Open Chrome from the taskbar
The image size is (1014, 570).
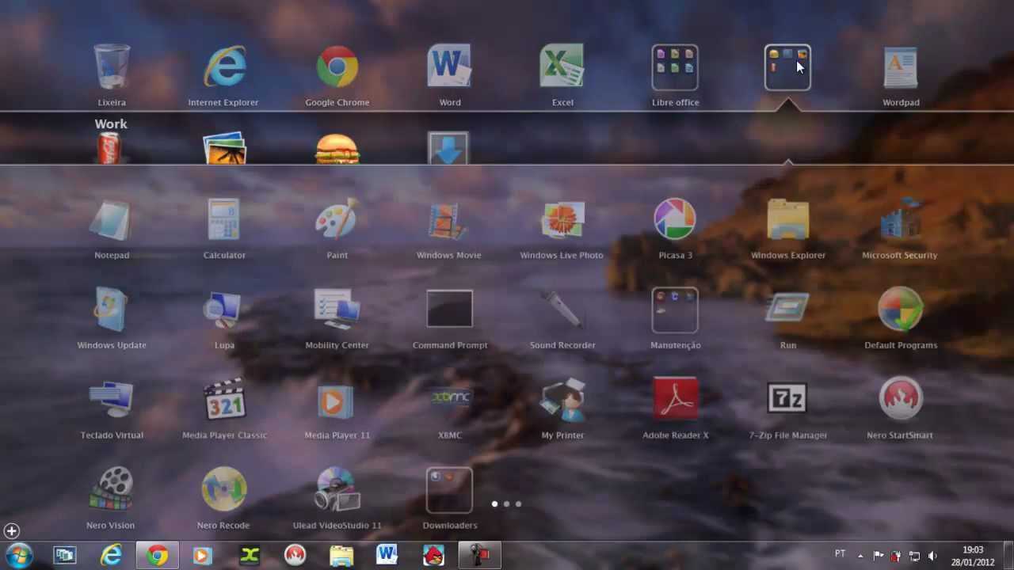157,556
